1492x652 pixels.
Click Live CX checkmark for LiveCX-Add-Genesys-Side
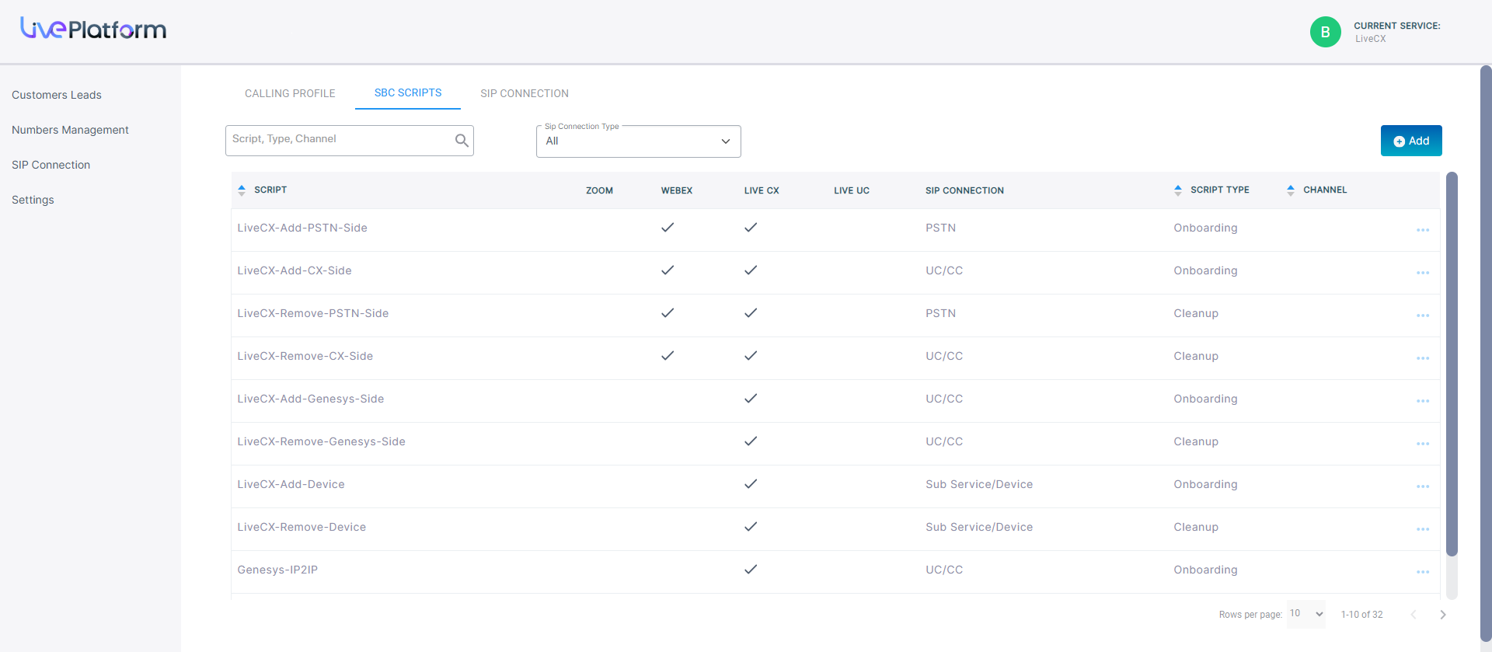point(751,399)
